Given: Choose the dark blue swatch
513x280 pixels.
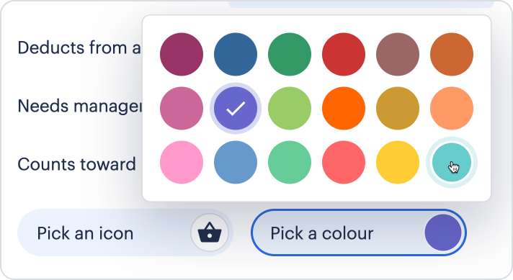Looking at the screenshot, I should tap(236, 54).
